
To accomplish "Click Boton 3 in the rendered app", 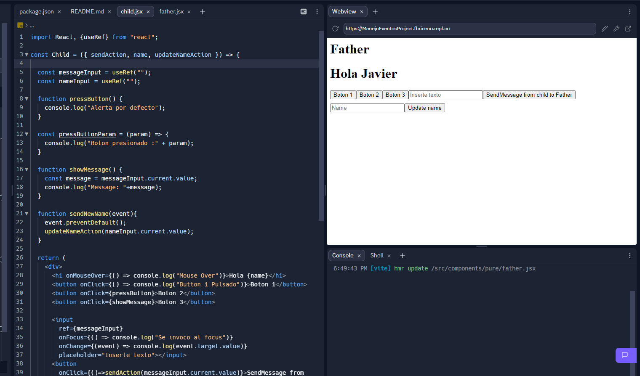I will [x=395, y=95].
